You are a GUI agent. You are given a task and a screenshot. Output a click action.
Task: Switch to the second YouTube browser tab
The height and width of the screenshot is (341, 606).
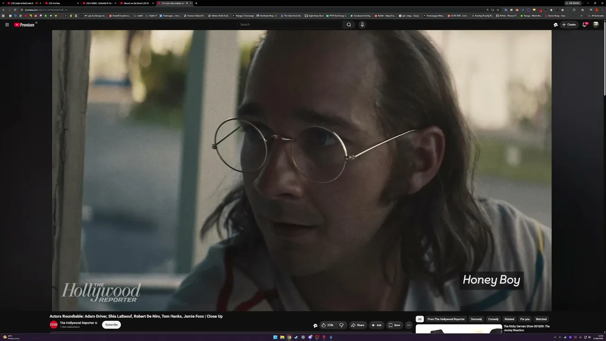(62, 3)
